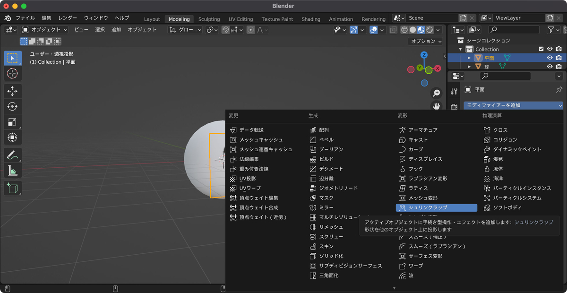The width and height of the screenshot is (567, 293).
Task: Switch to rendered viewport shading
Action: (430, 30)
